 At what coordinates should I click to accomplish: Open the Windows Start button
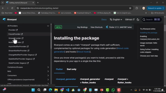tap(33, 90)
